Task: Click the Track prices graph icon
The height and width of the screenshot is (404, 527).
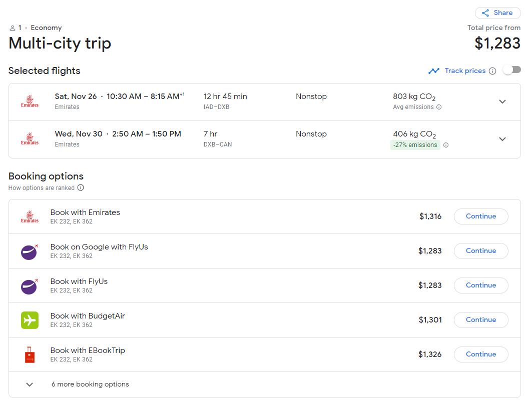Action: coord(433,71)
